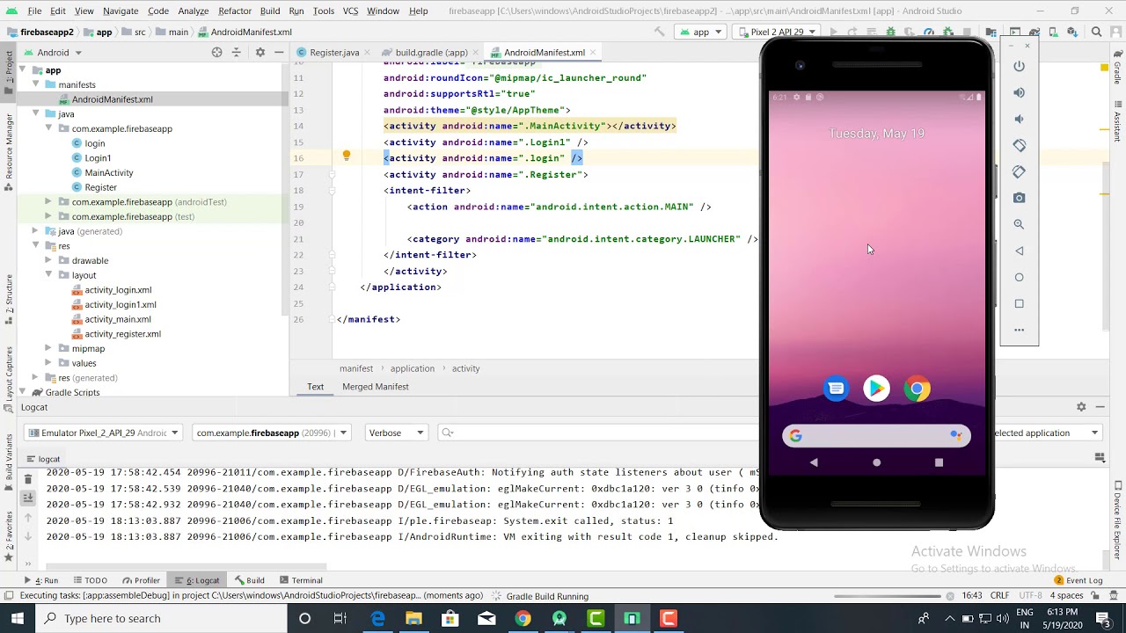Take an emulator screenshot with camera icon
This screenshot has height=633, width=1126.
coord(1019,198)
